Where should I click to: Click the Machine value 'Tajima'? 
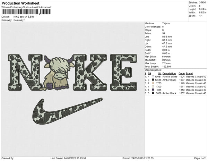pos(166,23)
